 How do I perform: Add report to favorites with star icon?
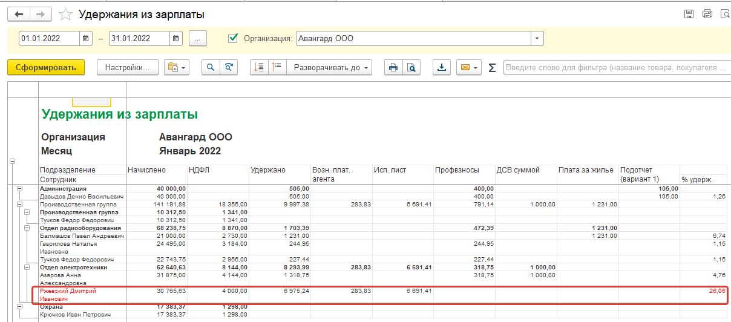[x=67, y=14]
